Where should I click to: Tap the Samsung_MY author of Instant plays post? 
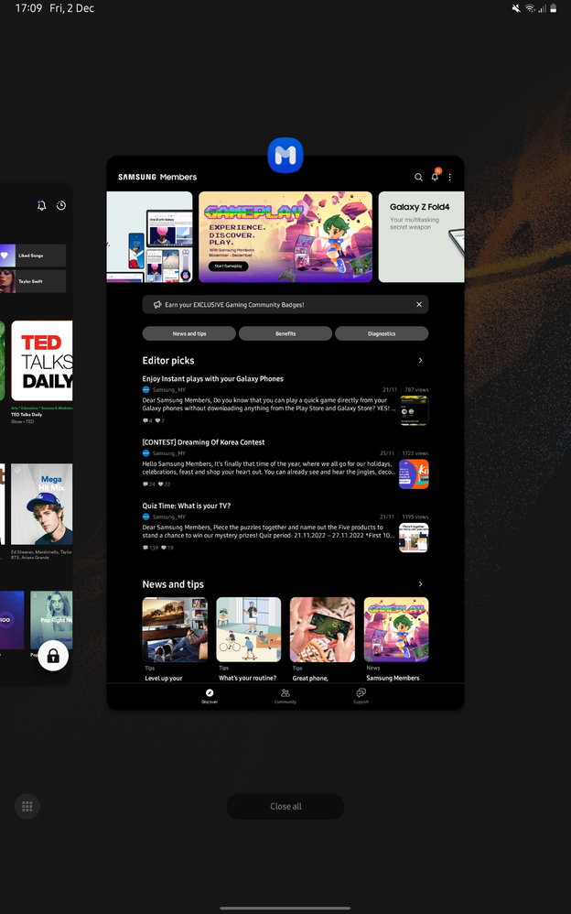[x=169, y=390]
